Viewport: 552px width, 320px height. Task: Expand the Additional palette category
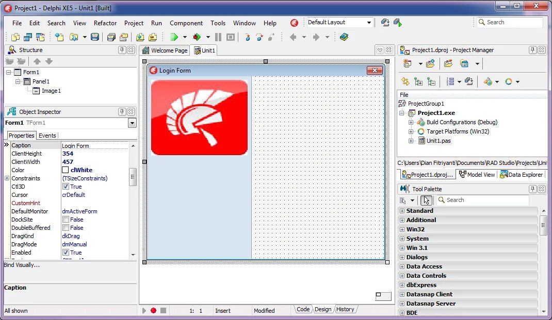[402, 220]
